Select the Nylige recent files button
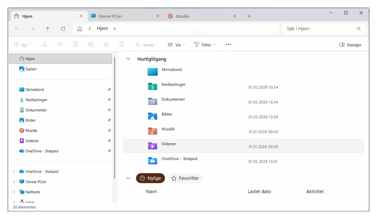 point(151,178)
